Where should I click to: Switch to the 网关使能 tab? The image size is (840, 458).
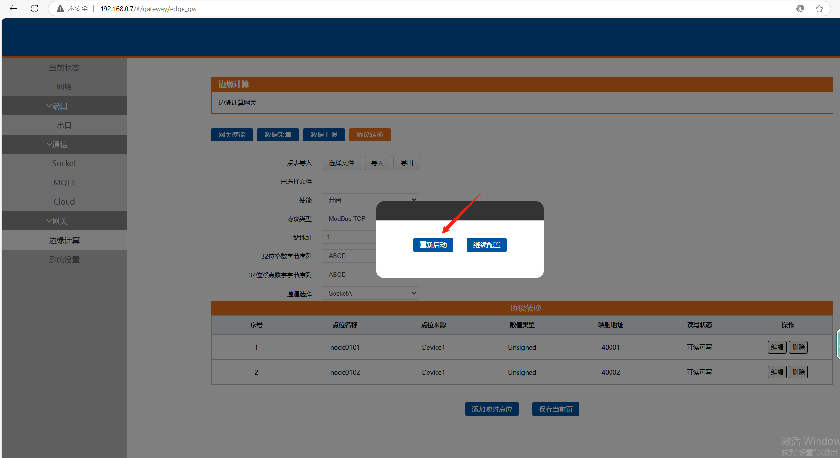232,135
